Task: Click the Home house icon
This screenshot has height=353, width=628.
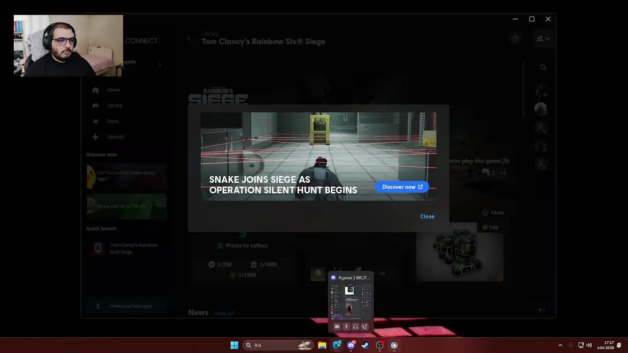Action: pos(96,90)
